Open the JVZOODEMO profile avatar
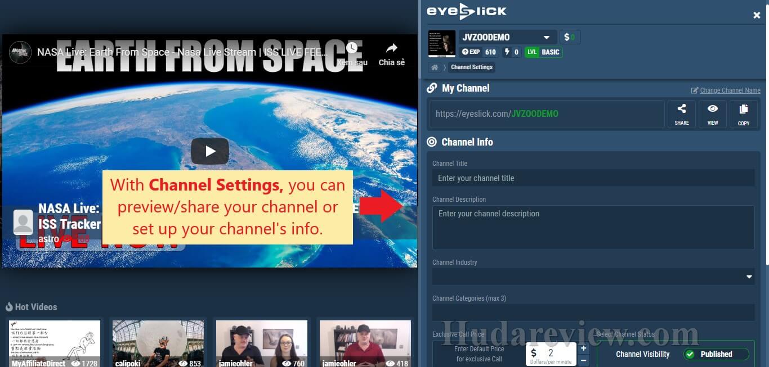769x367 pixels. [442, 44]
